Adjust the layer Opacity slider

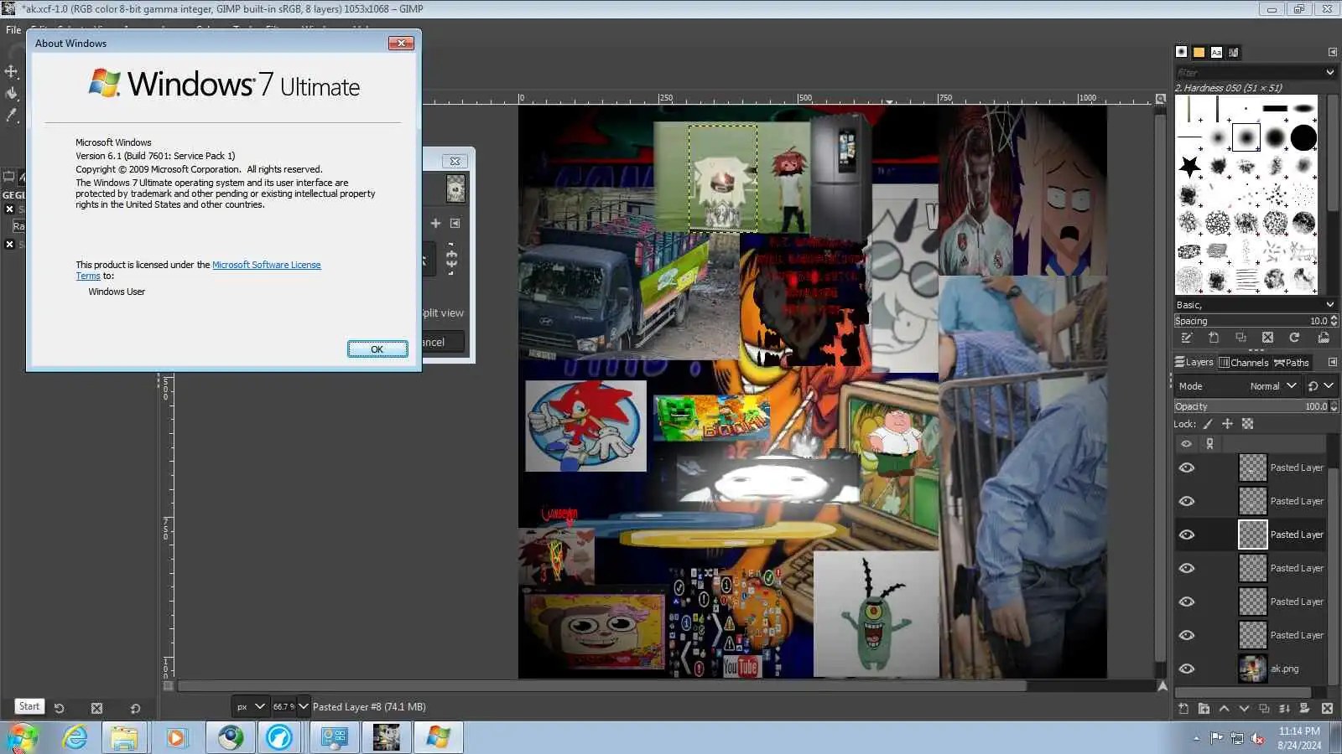(1251, 406)
